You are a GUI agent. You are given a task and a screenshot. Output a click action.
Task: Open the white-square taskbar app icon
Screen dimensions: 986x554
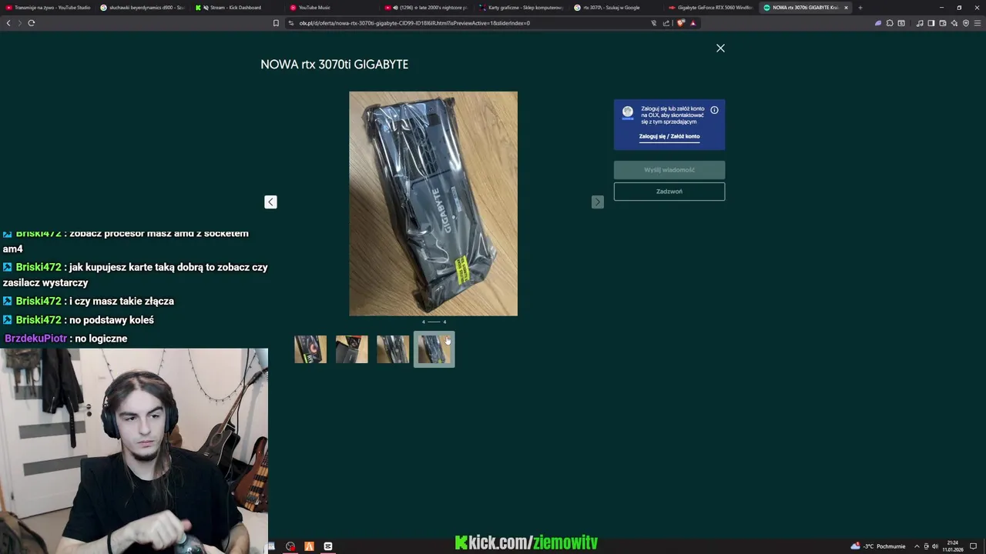click(x=328, y=546)
